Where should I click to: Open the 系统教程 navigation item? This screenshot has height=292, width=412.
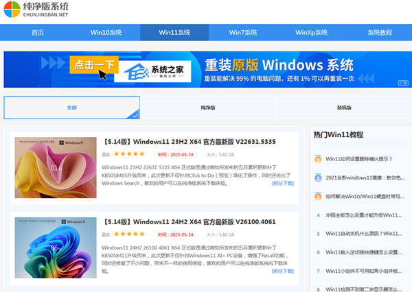click(379, 32)
